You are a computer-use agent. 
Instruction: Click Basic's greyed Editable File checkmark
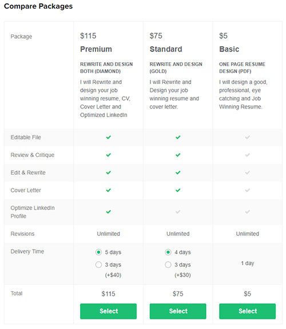(x=248, y=137)
